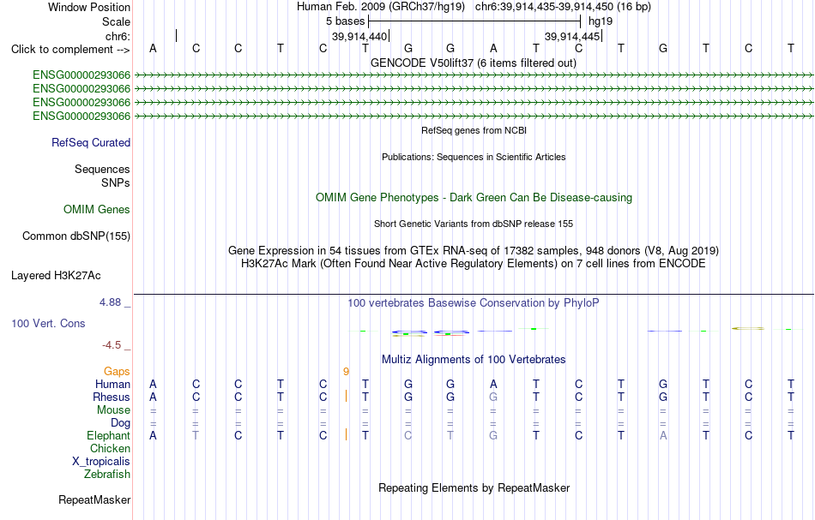
Task: Click the Common dbSNP(155) track label
Action: point(76,236)
